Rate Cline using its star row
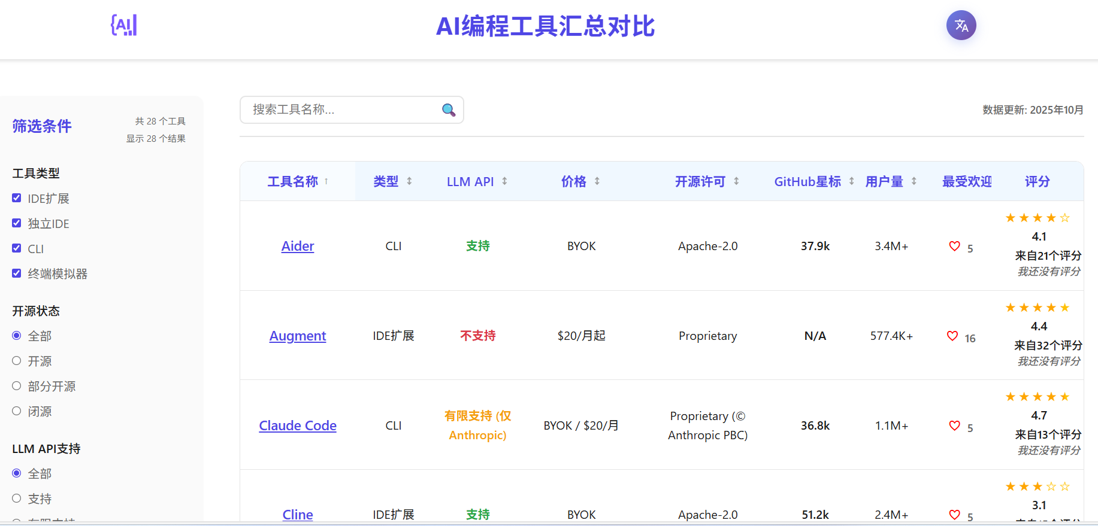 (x=1037, y=487)
